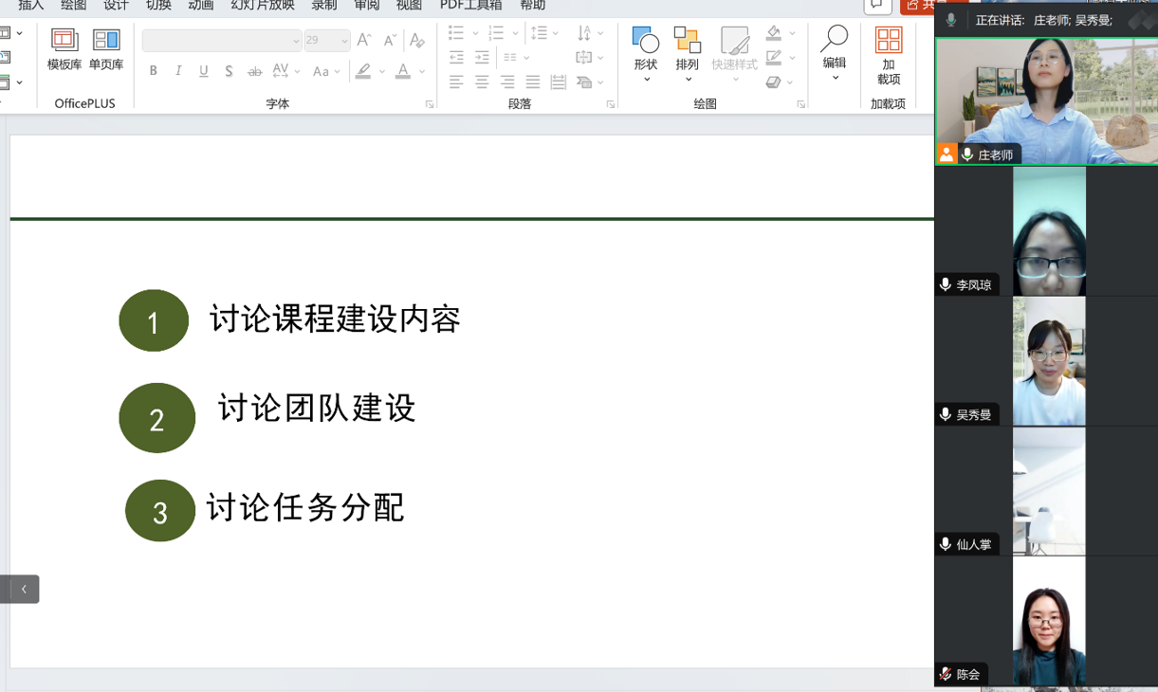Image resolution: width=1158 pixels, height=692 pixels.
Task: Expand the font color dropdown arrow
Action: point(422,71)
